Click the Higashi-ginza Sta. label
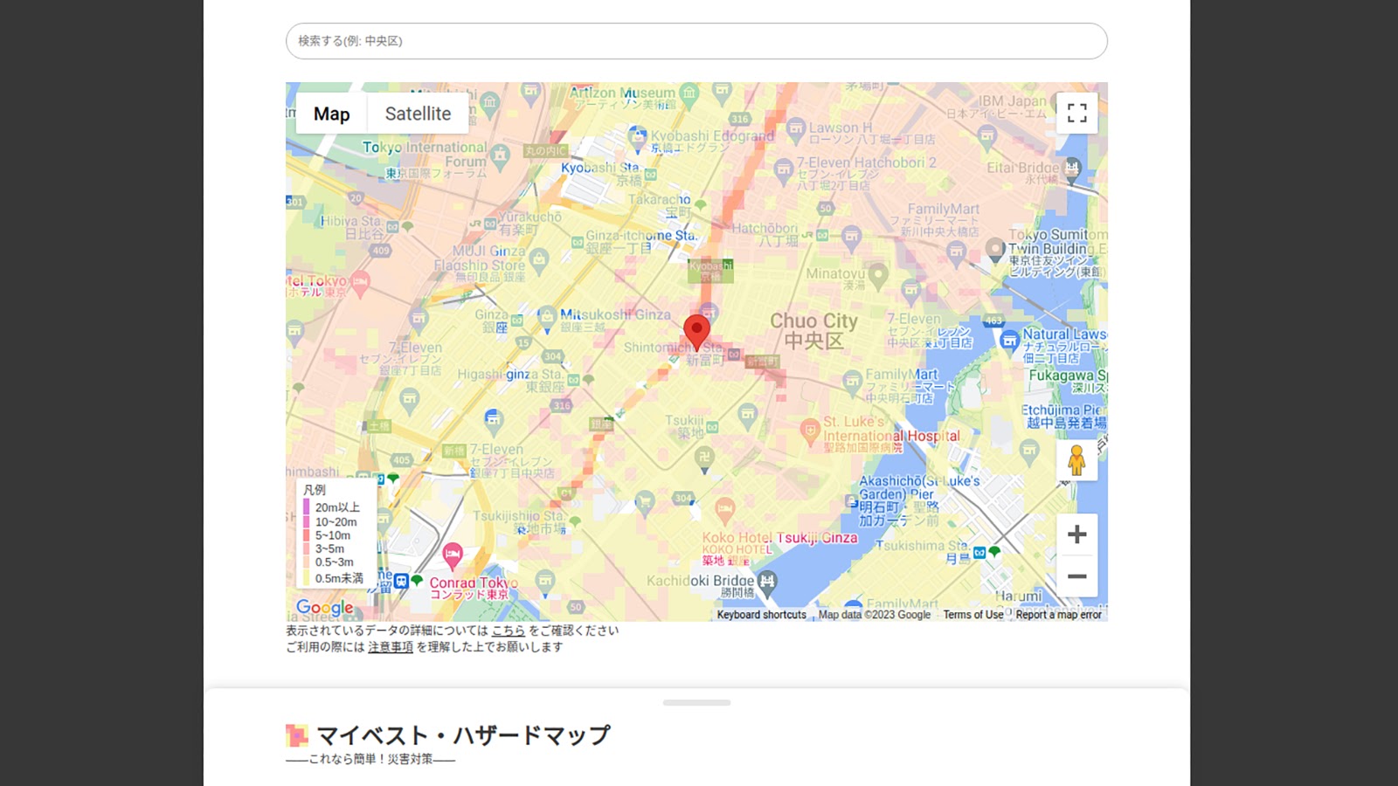This screenshot has width=1398, height=786. [511, 380]
